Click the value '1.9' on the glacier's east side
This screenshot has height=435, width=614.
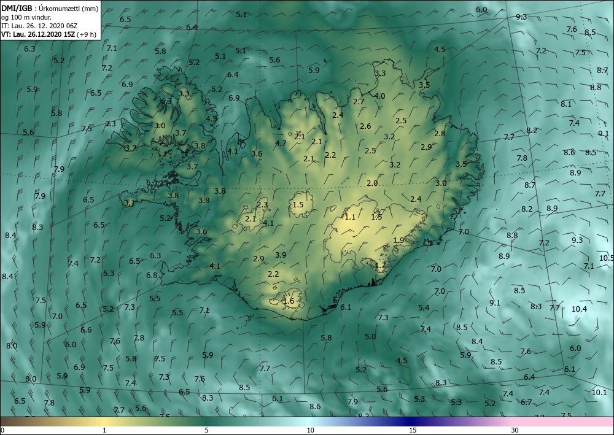(398, 240)
